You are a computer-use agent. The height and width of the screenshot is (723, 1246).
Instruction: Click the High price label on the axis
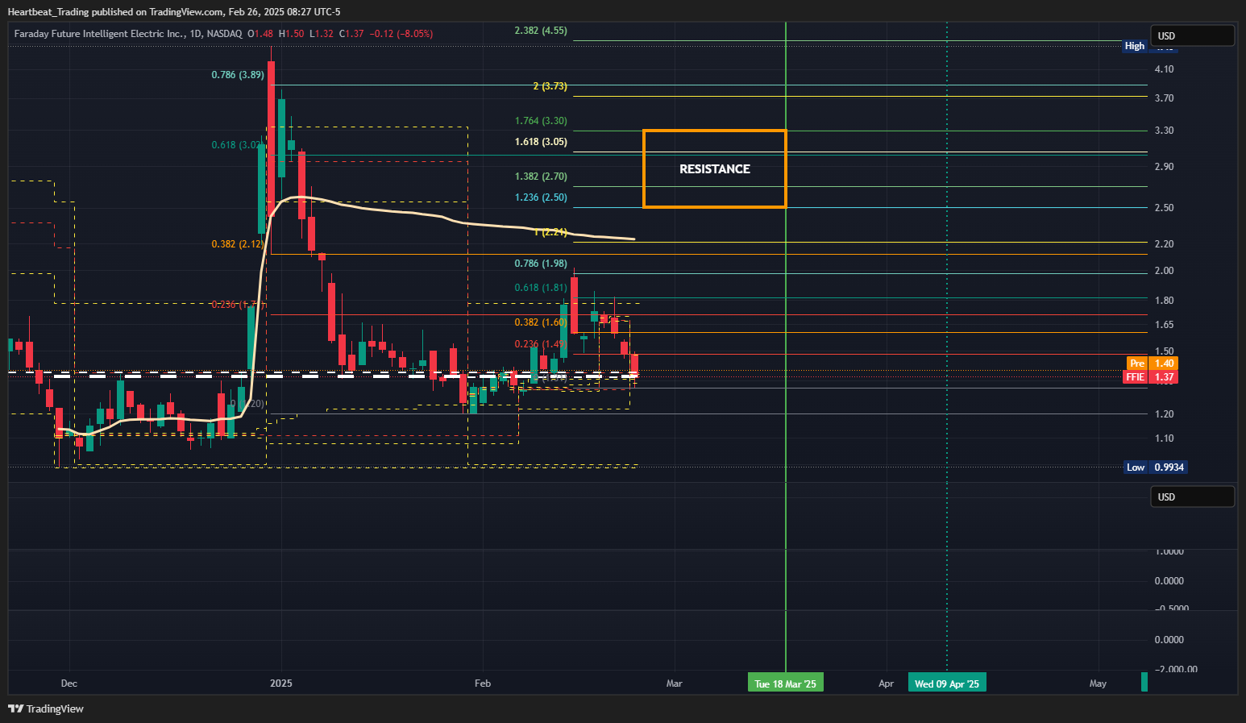pyautogui.click(x=1135, y=46)
